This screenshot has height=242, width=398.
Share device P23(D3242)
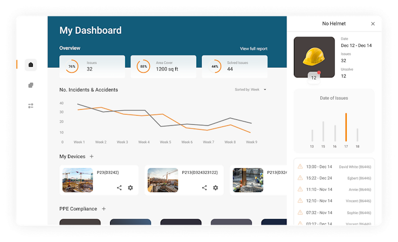point(119,188)
